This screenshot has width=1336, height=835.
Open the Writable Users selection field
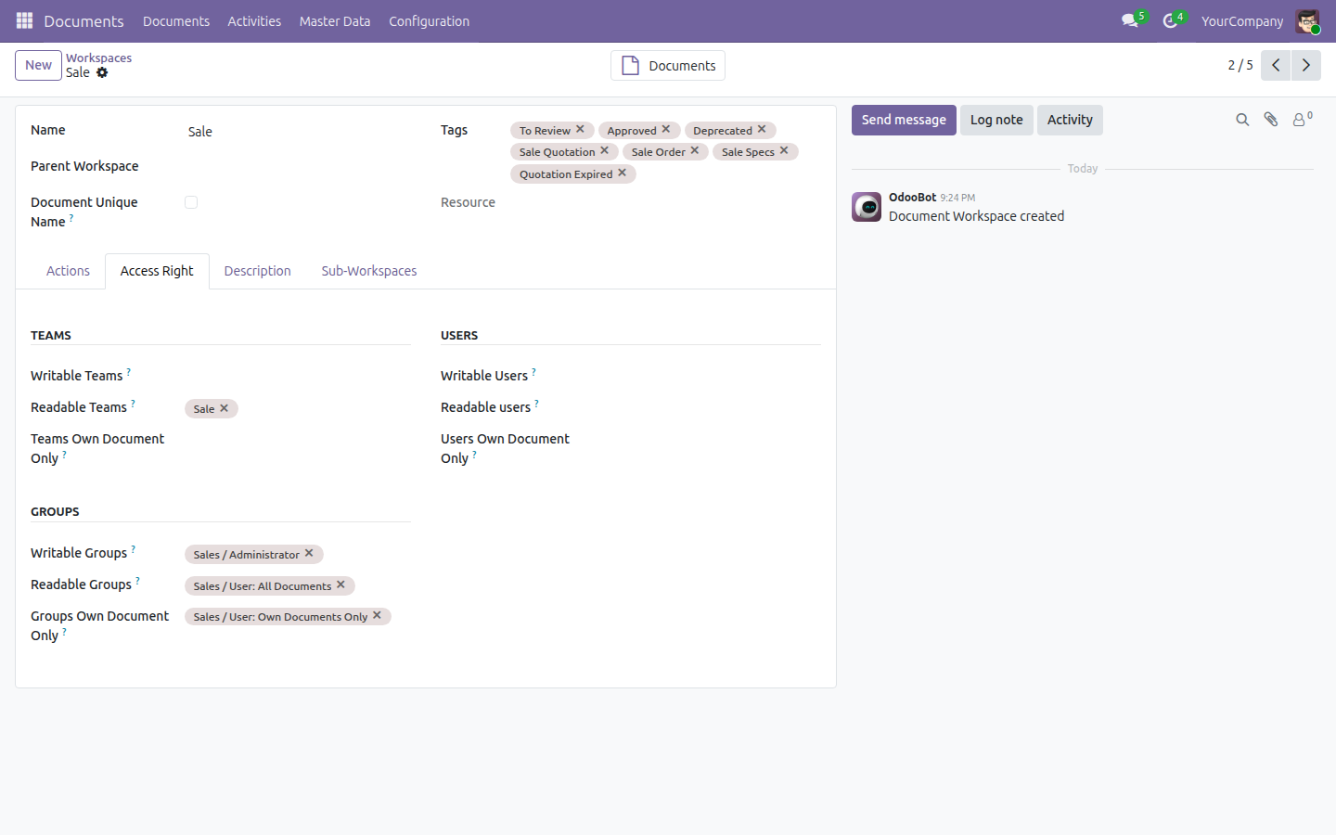708,376
